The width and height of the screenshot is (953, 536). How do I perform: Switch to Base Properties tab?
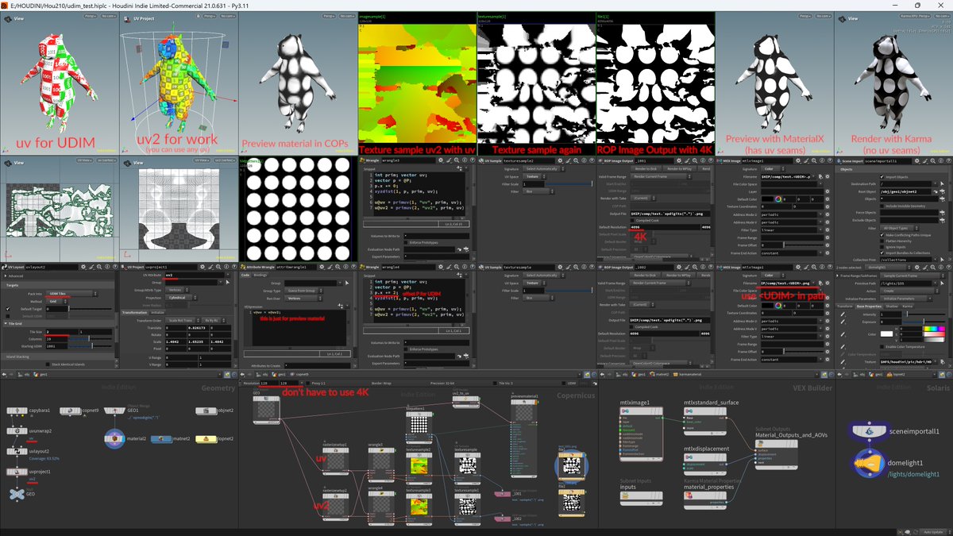[x=869, y=306]
